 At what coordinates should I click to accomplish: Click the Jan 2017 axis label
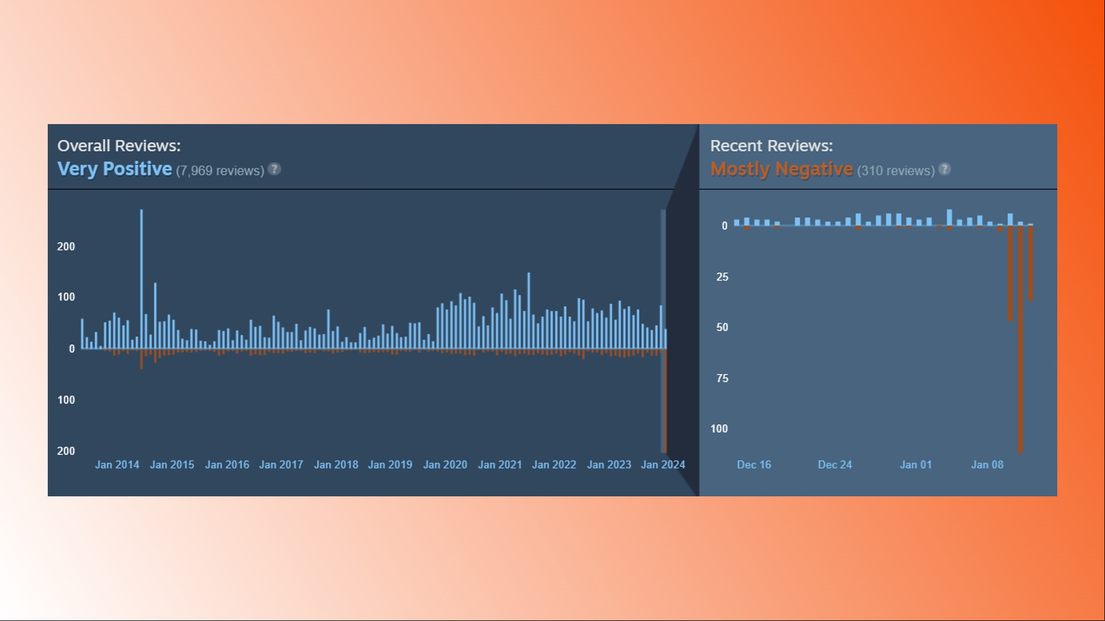point(281,465)
